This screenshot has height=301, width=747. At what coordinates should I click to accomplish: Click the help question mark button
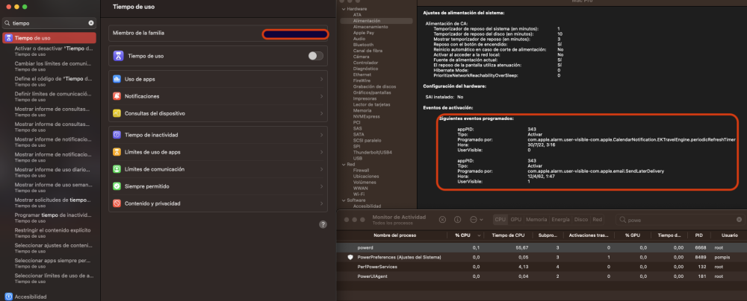pyautogui.click(x=323, y=224)
